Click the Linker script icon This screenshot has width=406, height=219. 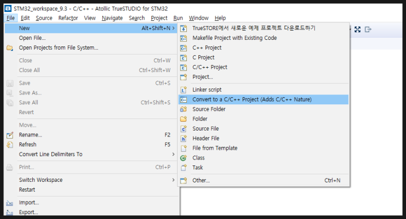click(x=184, y=90)
